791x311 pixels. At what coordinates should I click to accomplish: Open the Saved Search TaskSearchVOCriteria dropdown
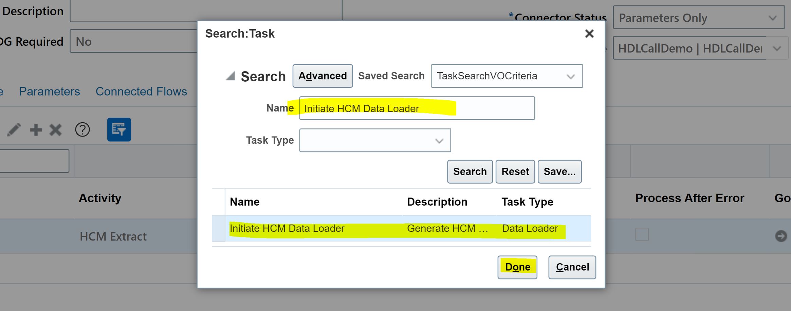571,76
